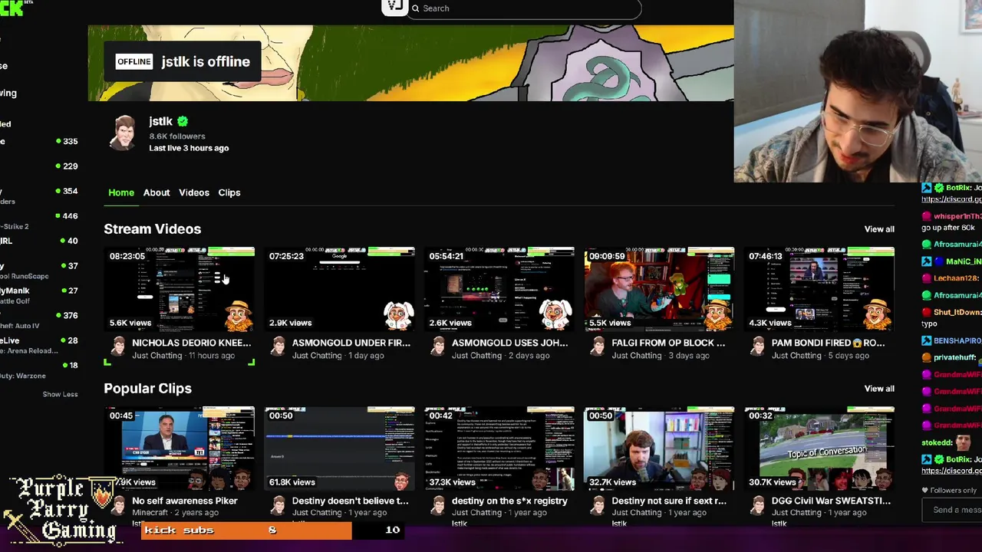Viewport: 982px width, 552px height.
Task: Open the jstlk profile avatar
Action: (124, 133)
